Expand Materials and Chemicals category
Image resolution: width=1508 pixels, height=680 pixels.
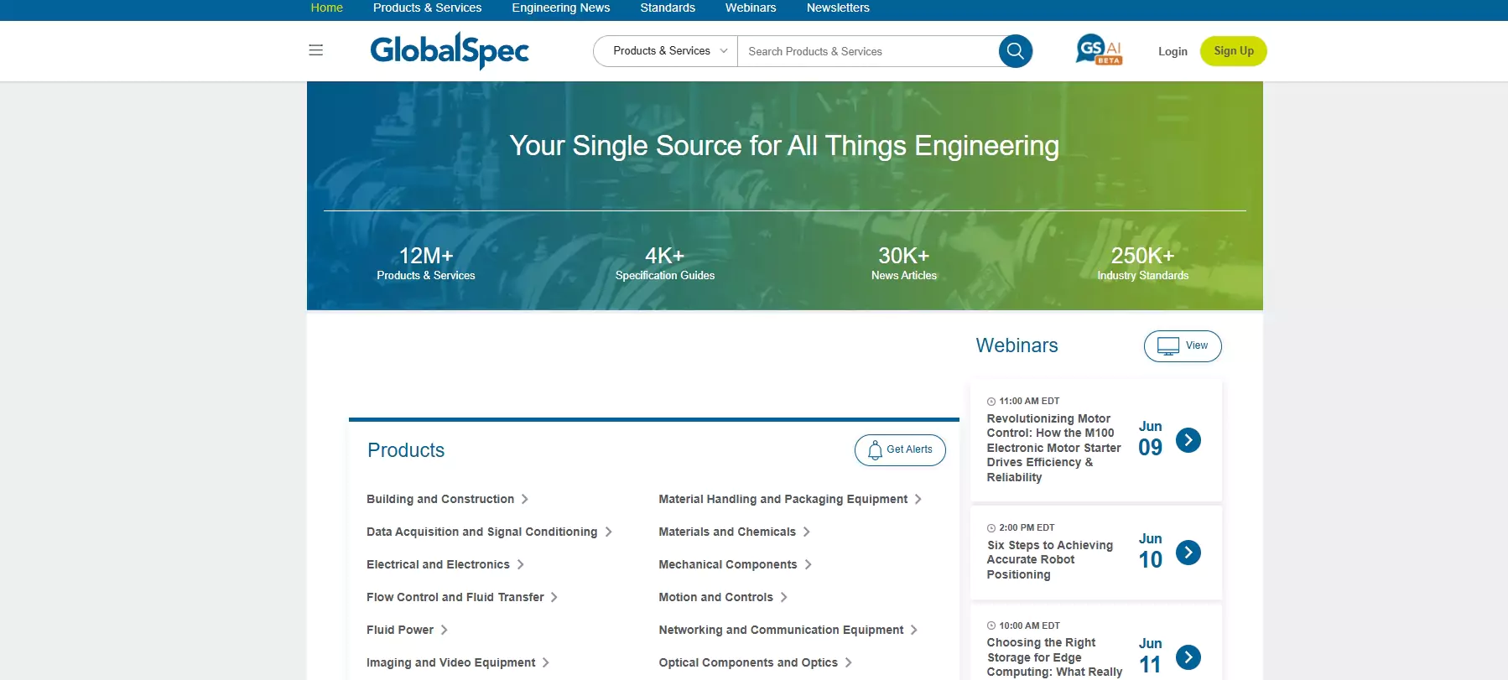coord(734,532)
